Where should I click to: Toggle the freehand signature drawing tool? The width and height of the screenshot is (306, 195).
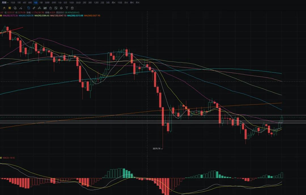(x=40, y=8)
